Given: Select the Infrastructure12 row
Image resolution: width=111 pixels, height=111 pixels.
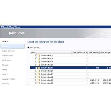Looking at the screenshot, I should [70, 77].
